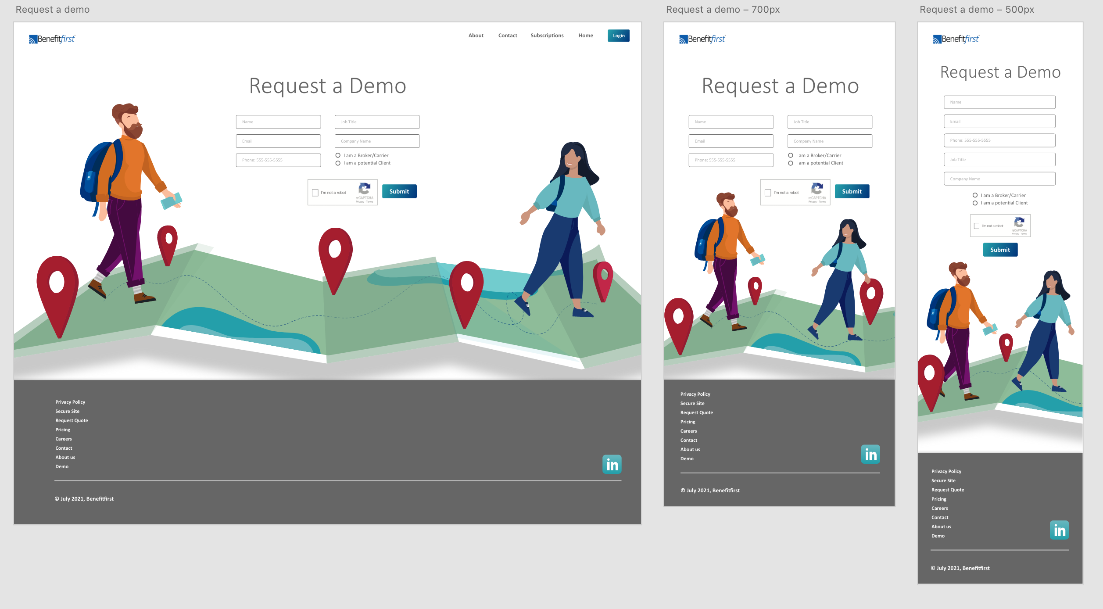Open the About nav menu item
The width and height of the screenshot is (1103, 609).
[x=476, y=36]
